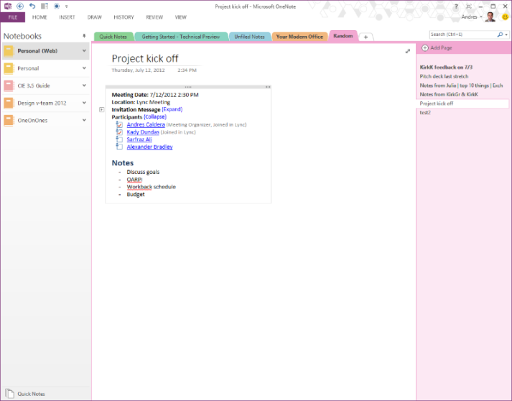The height and width of the screenshot is (401, 512).
Task: Open the REVIEW ribbon tab
Action: point(154,17)
